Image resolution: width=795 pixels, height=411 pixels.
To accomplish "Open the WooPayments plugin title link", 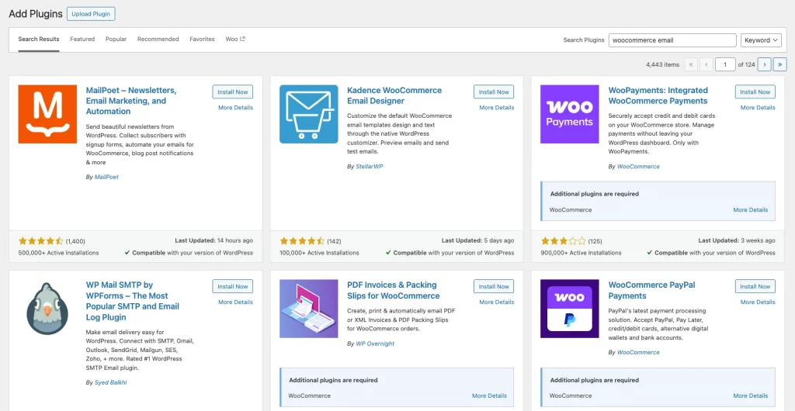I will 658,95.
